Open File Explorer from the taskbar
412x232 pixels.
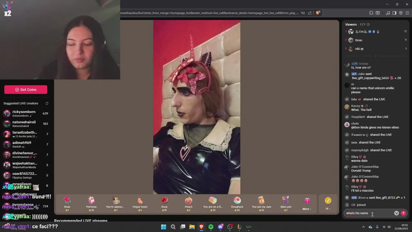tap(192, 227)
